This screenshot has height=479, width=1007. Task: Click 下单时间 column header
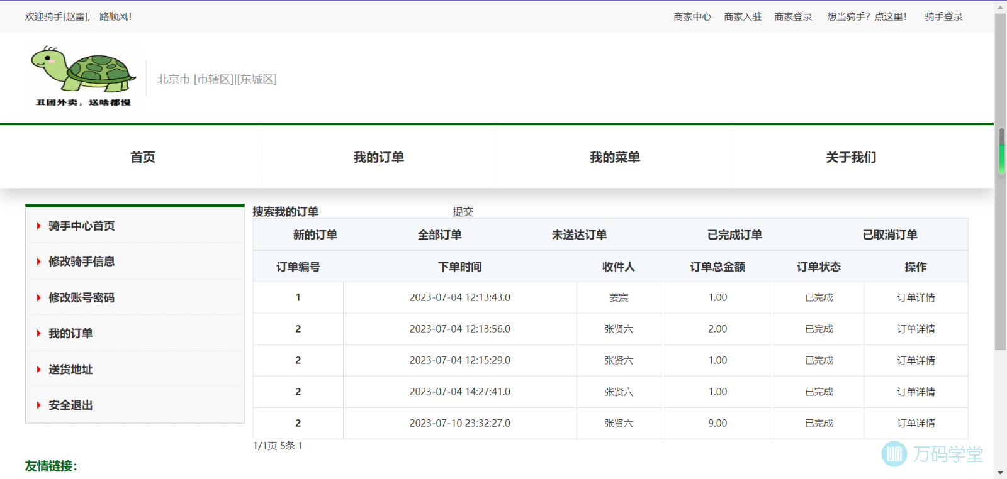pyautogui.click(x=460, y=267)
